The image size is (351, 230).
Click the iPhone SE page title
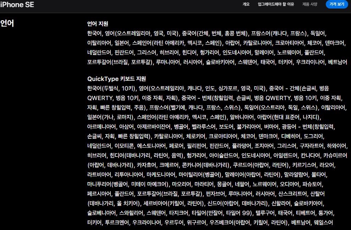click(x=17, y=5)
